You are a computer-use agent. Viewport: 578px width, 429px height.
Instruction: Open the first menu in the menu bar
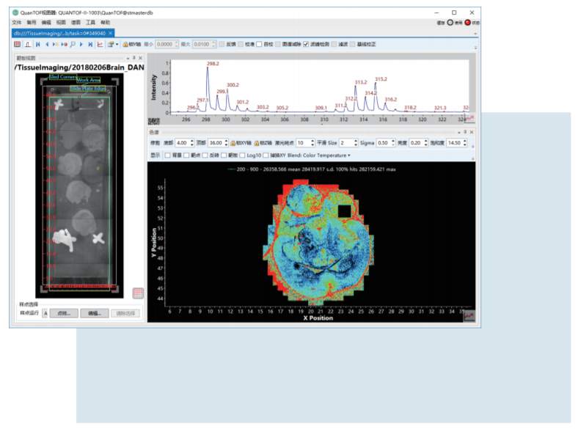tap(17, 23)
